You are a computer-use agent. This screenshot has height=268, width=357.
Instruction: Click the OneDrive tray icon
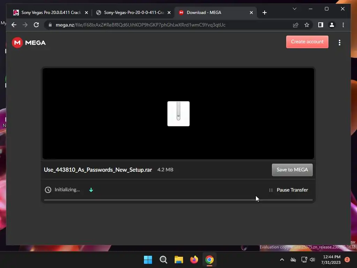pos(293,260)
